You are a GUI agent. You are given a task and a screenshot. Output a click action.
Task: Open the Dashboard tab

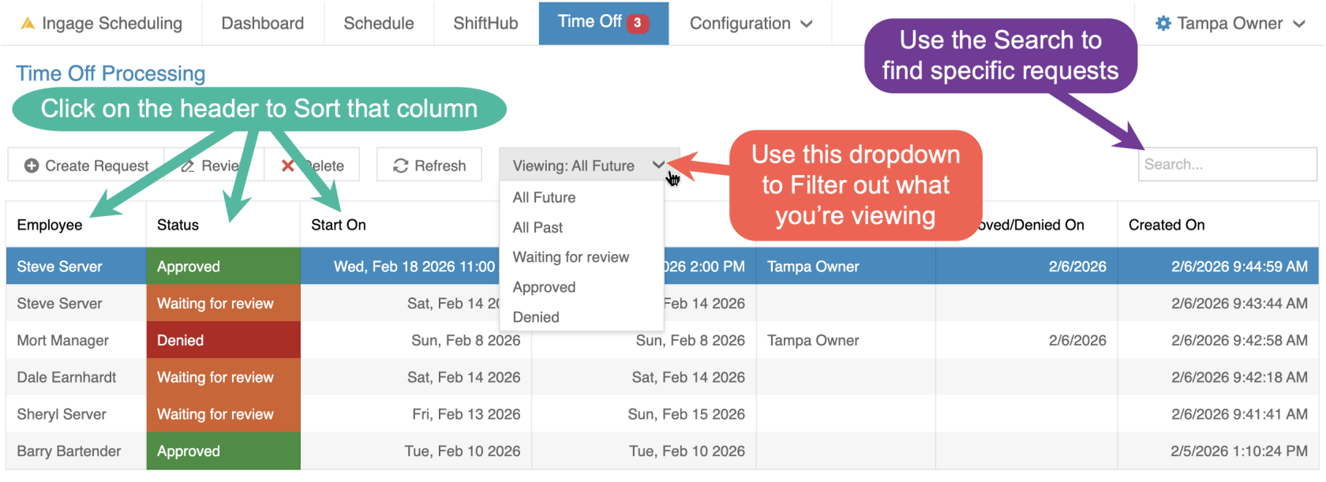click(263, 24)
